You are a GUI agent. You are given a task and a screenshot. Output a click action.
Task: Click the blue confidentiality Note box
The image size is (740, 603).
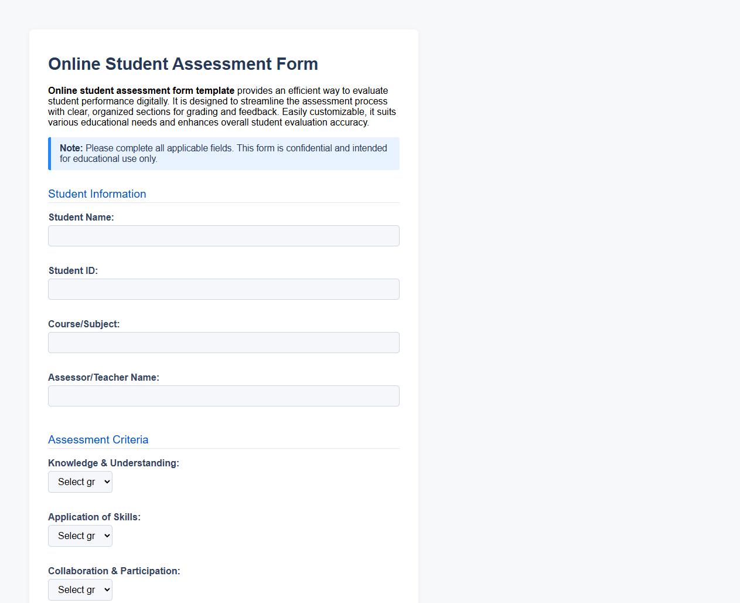(223, 154)
